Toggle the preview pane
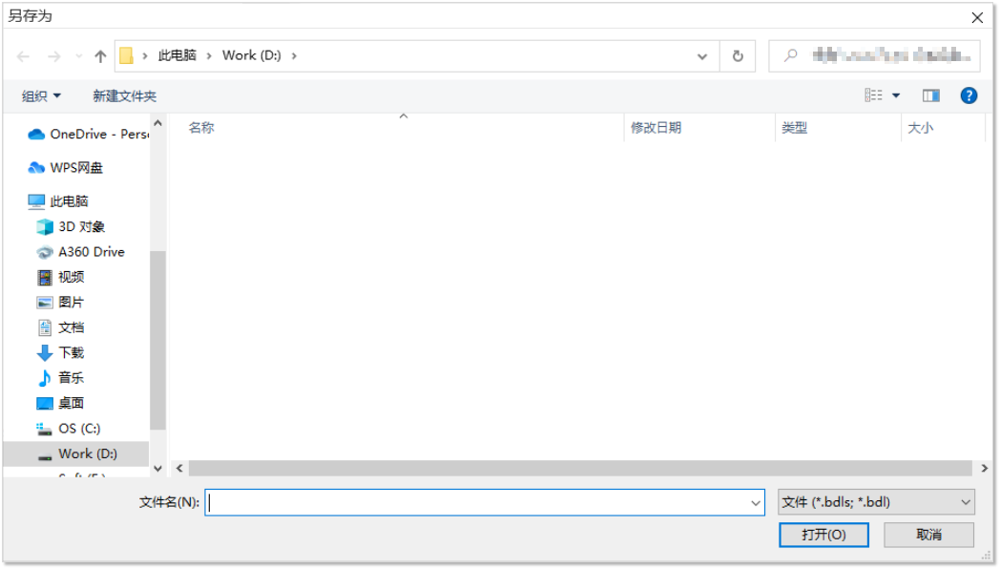1000x569 pixels. click(931, 95)
